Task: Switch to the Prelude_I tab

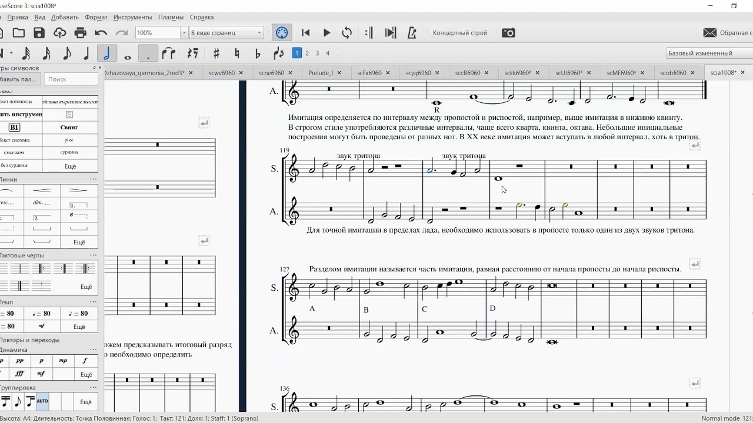Action: coord(321,73)
